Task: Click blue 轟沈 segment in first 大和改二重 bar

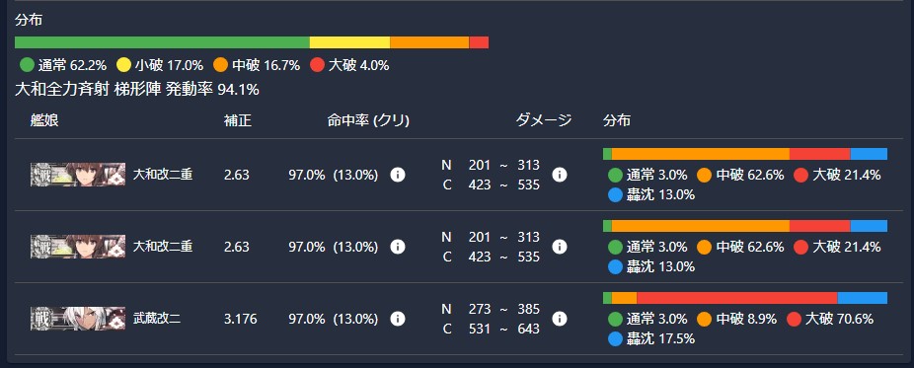Action: click(x=869, y=154)
